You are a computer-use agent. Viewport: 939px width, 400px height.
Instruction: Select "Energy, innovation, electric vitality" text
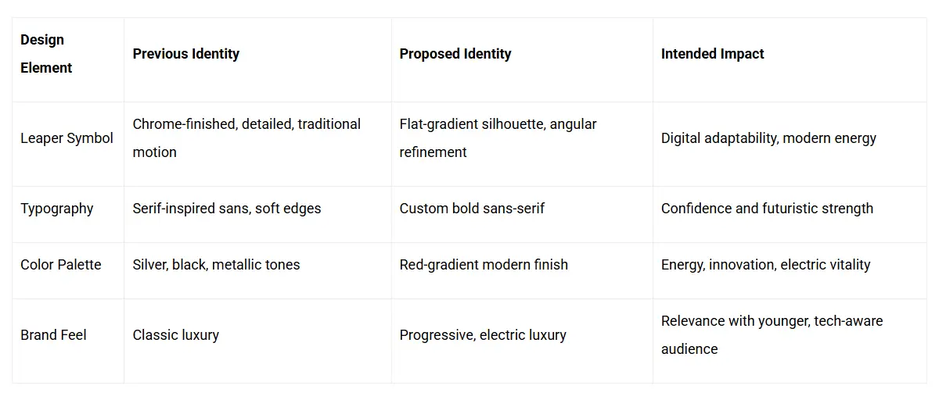pyautogui.click(x=765, y=265)
